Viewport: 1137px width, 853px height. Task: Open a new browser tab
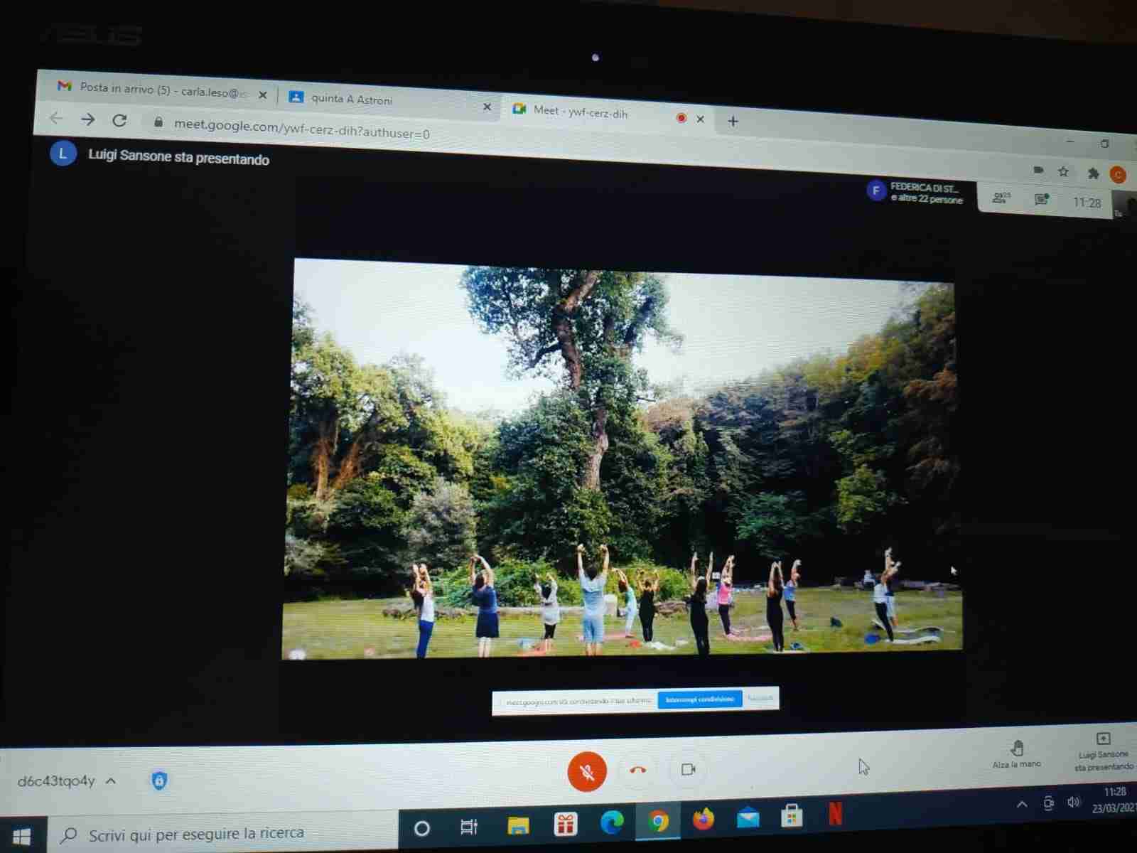coord(733,122)
